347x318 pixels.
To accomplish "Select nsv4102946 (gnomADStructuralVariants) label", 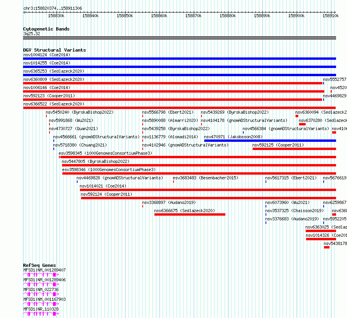I will [185, 145].
